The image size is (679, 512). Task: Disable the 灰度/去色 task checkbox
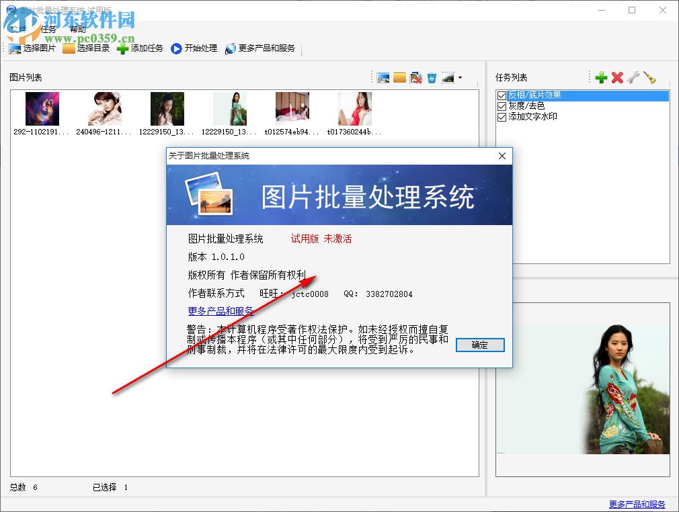point(502,105)
